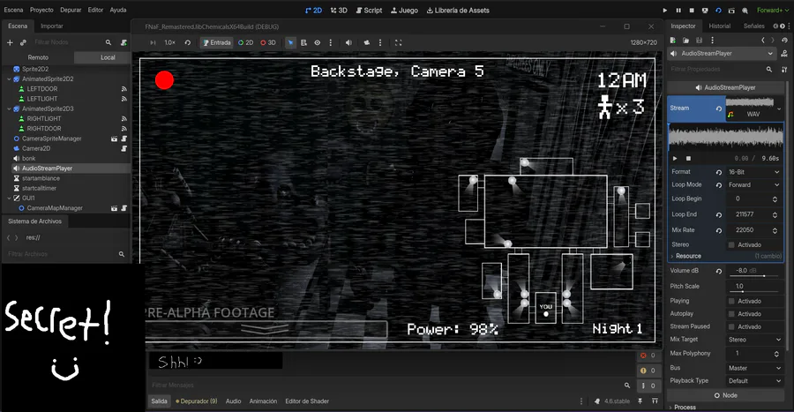
Task: Click the run specific scene icon
Action: (x=731, y=10)
